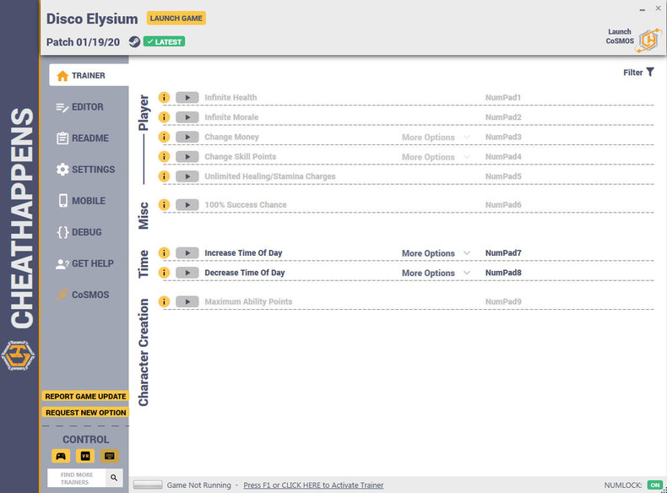Click the Steam platform icon
Image resolution: width=667 pixels, height=493 pixels.
(x=134, y=41)
